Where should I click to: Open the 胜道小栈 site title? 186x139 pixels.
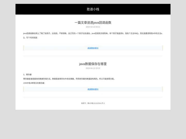(x=93, y=9)
